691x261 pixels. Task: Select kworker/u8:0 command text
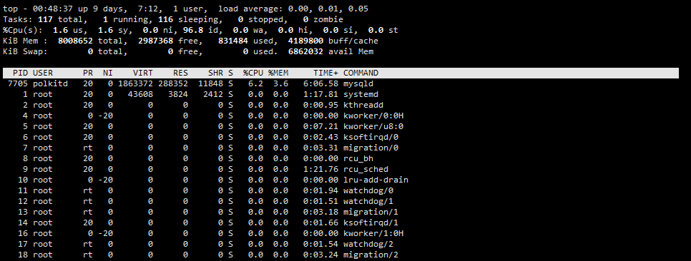point(373,126)
